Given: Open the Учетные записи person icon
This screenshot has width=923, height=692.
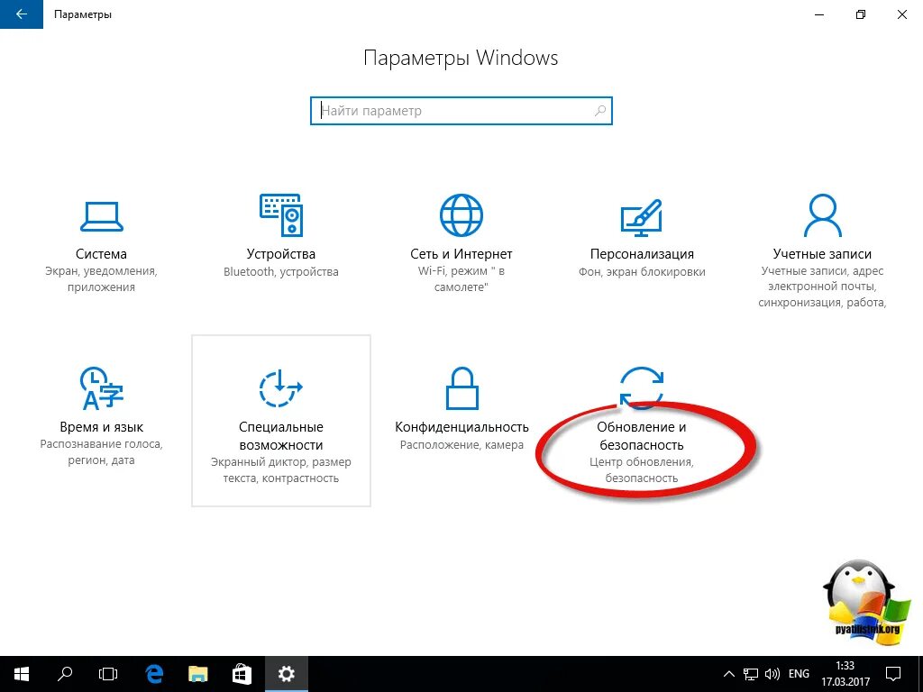Looking at the screenshot, I should 822,215.
